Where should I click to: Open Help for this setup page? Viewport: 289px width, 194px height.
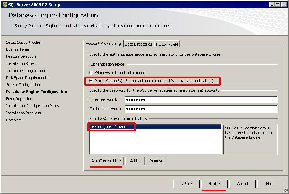coord(270,184)
